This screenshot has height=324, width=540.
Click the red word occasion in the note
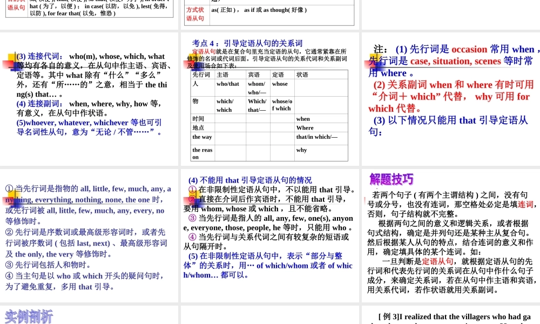[469, 49]
